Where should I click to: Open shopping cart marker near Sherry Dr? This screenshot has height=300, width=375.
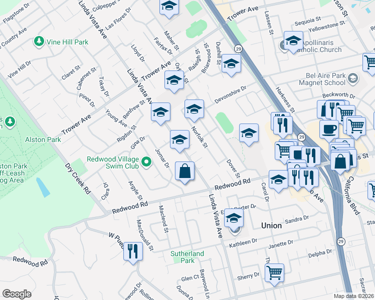point(274,273)
